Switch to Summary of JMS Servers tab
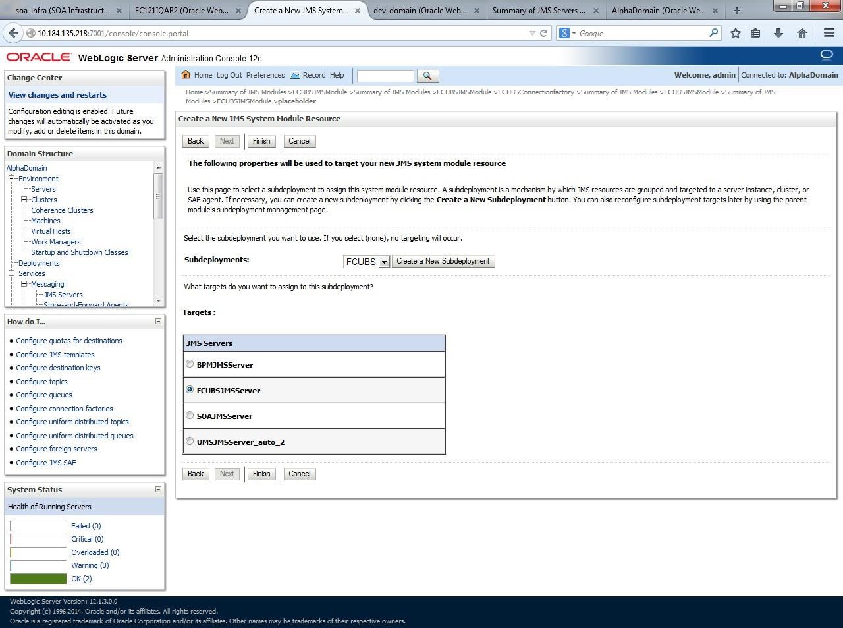The width and height of the screenshot is (843, 628). (539, 11)
